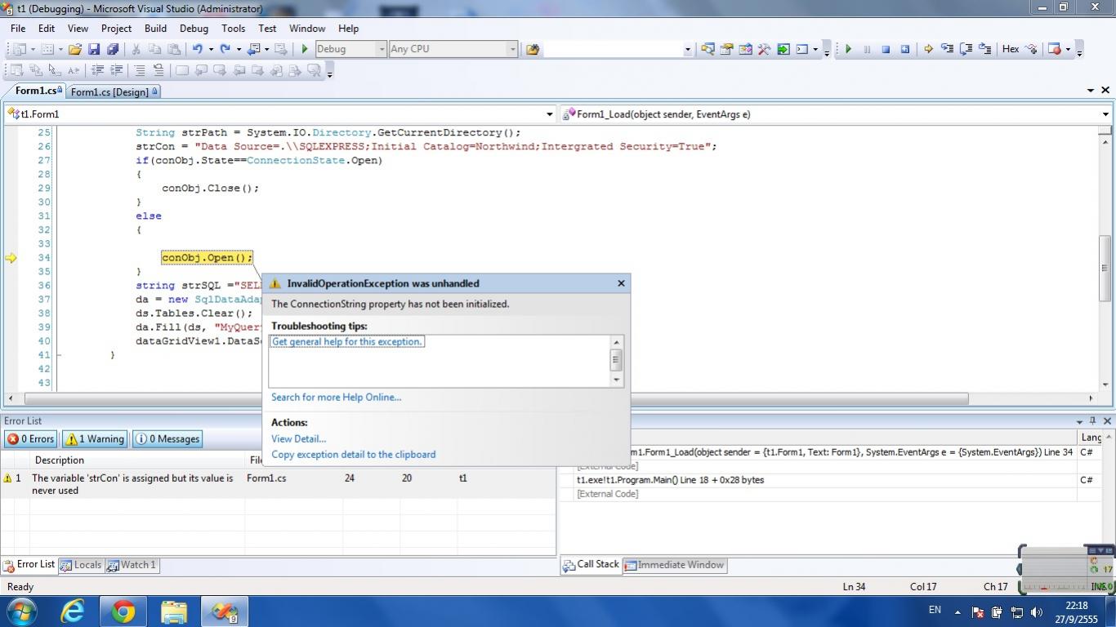Screen dimensions: 1116x627
Task: Close the active Form1.cs document tab
Action: [x=1105, y=91]
